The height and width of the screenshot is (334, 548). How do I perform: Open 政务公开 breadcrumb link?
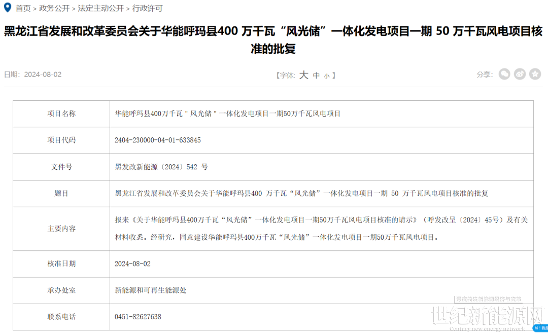[x=54, y=8]
